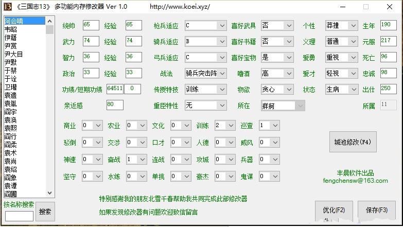Expand the 战法 dropdown showing 骑兵突击阵

click(205, 74)
